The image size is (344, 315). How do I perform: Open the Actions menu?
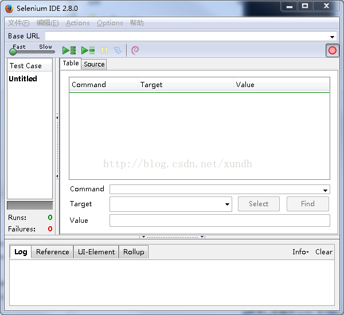pyautogui.click(x=77, y=23)
